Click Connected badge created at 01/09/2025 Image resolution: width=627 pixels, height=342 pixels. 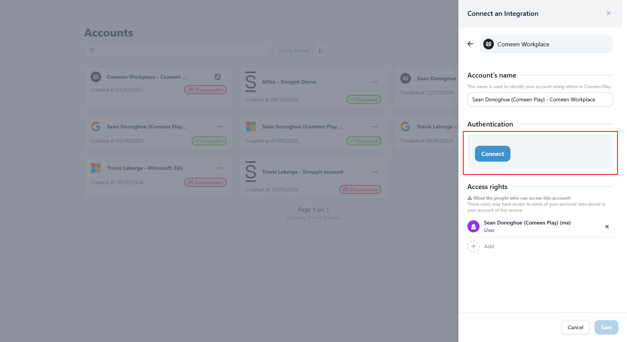tap(364, 141)
